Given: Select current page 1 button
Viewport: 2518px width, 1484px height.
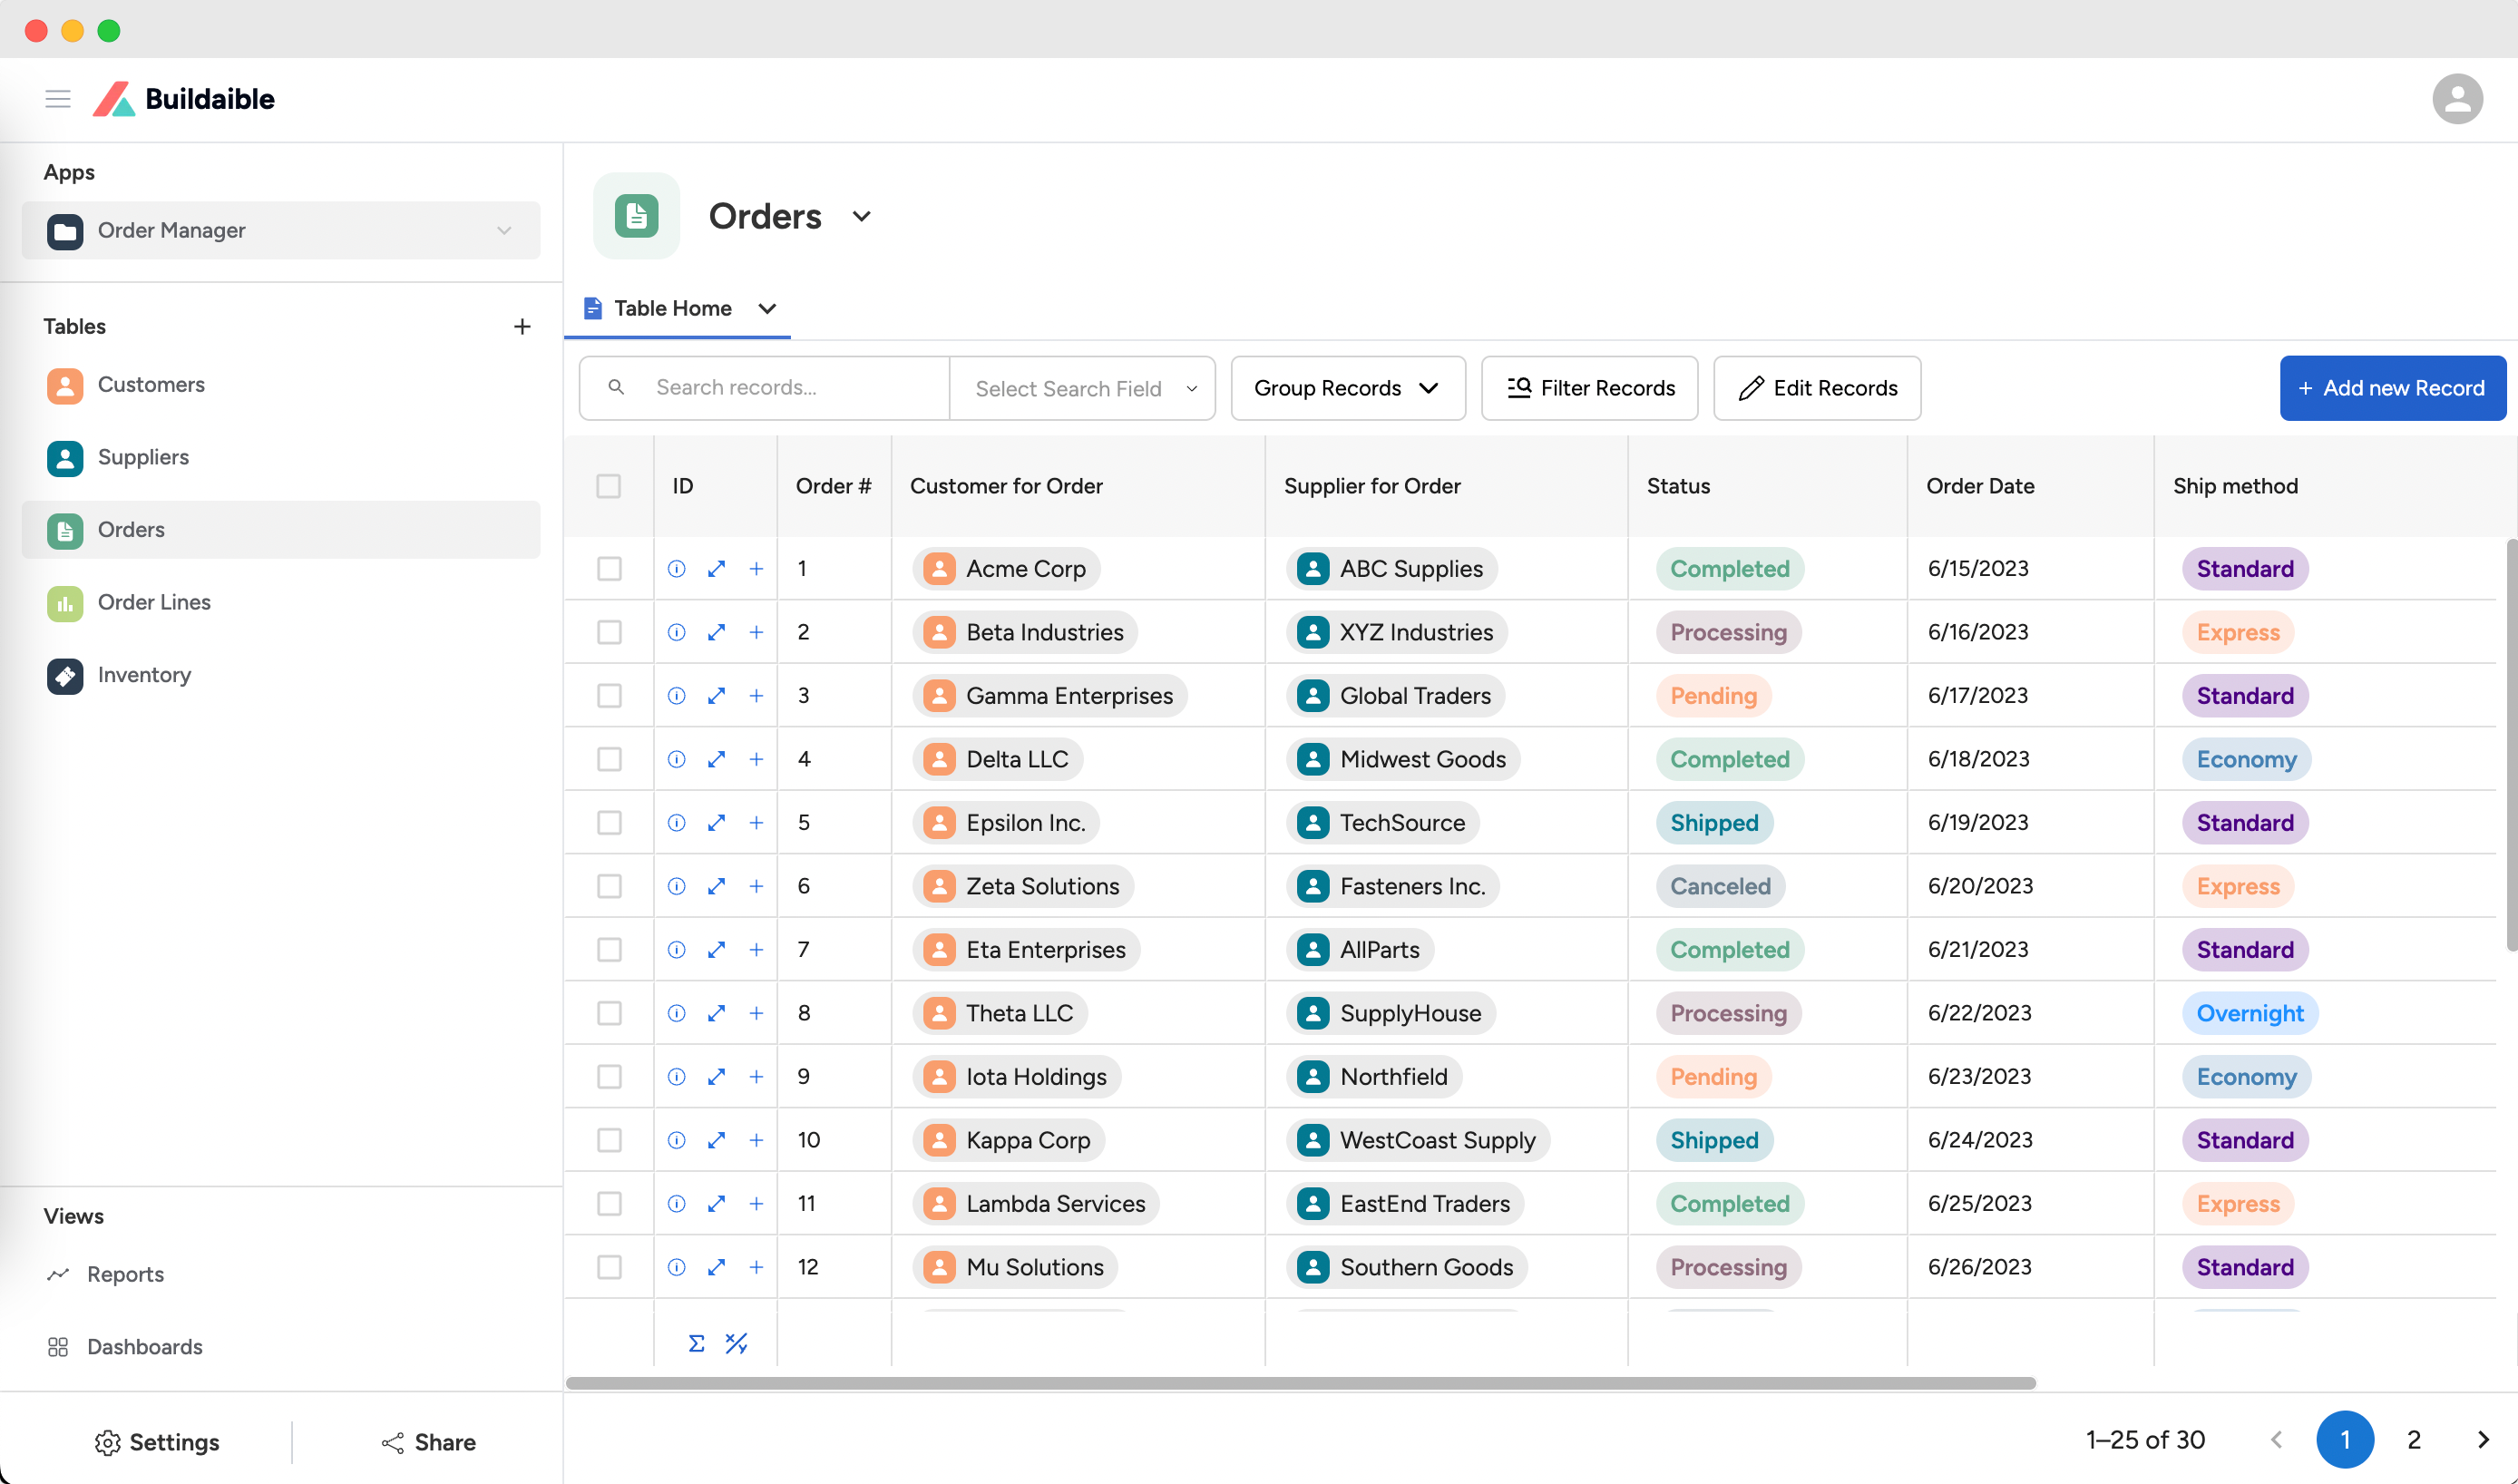Looking at the screenshot, I should coord(2344,1440).
